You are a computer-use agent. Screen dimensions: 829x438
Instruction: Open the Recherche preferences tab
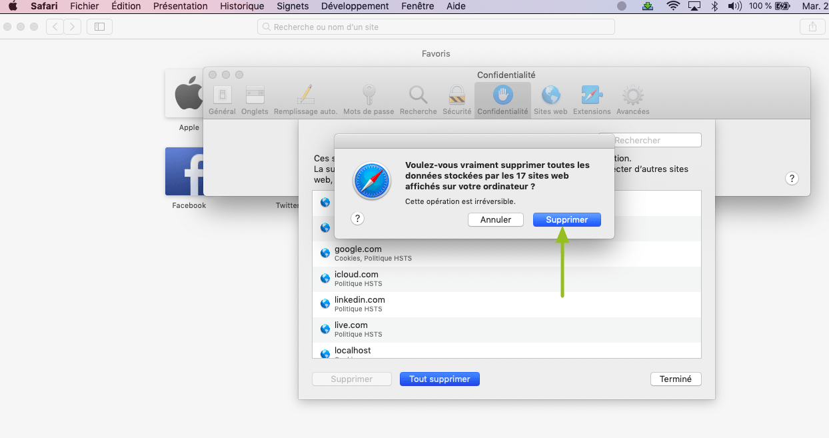click(x=418, y=100)
